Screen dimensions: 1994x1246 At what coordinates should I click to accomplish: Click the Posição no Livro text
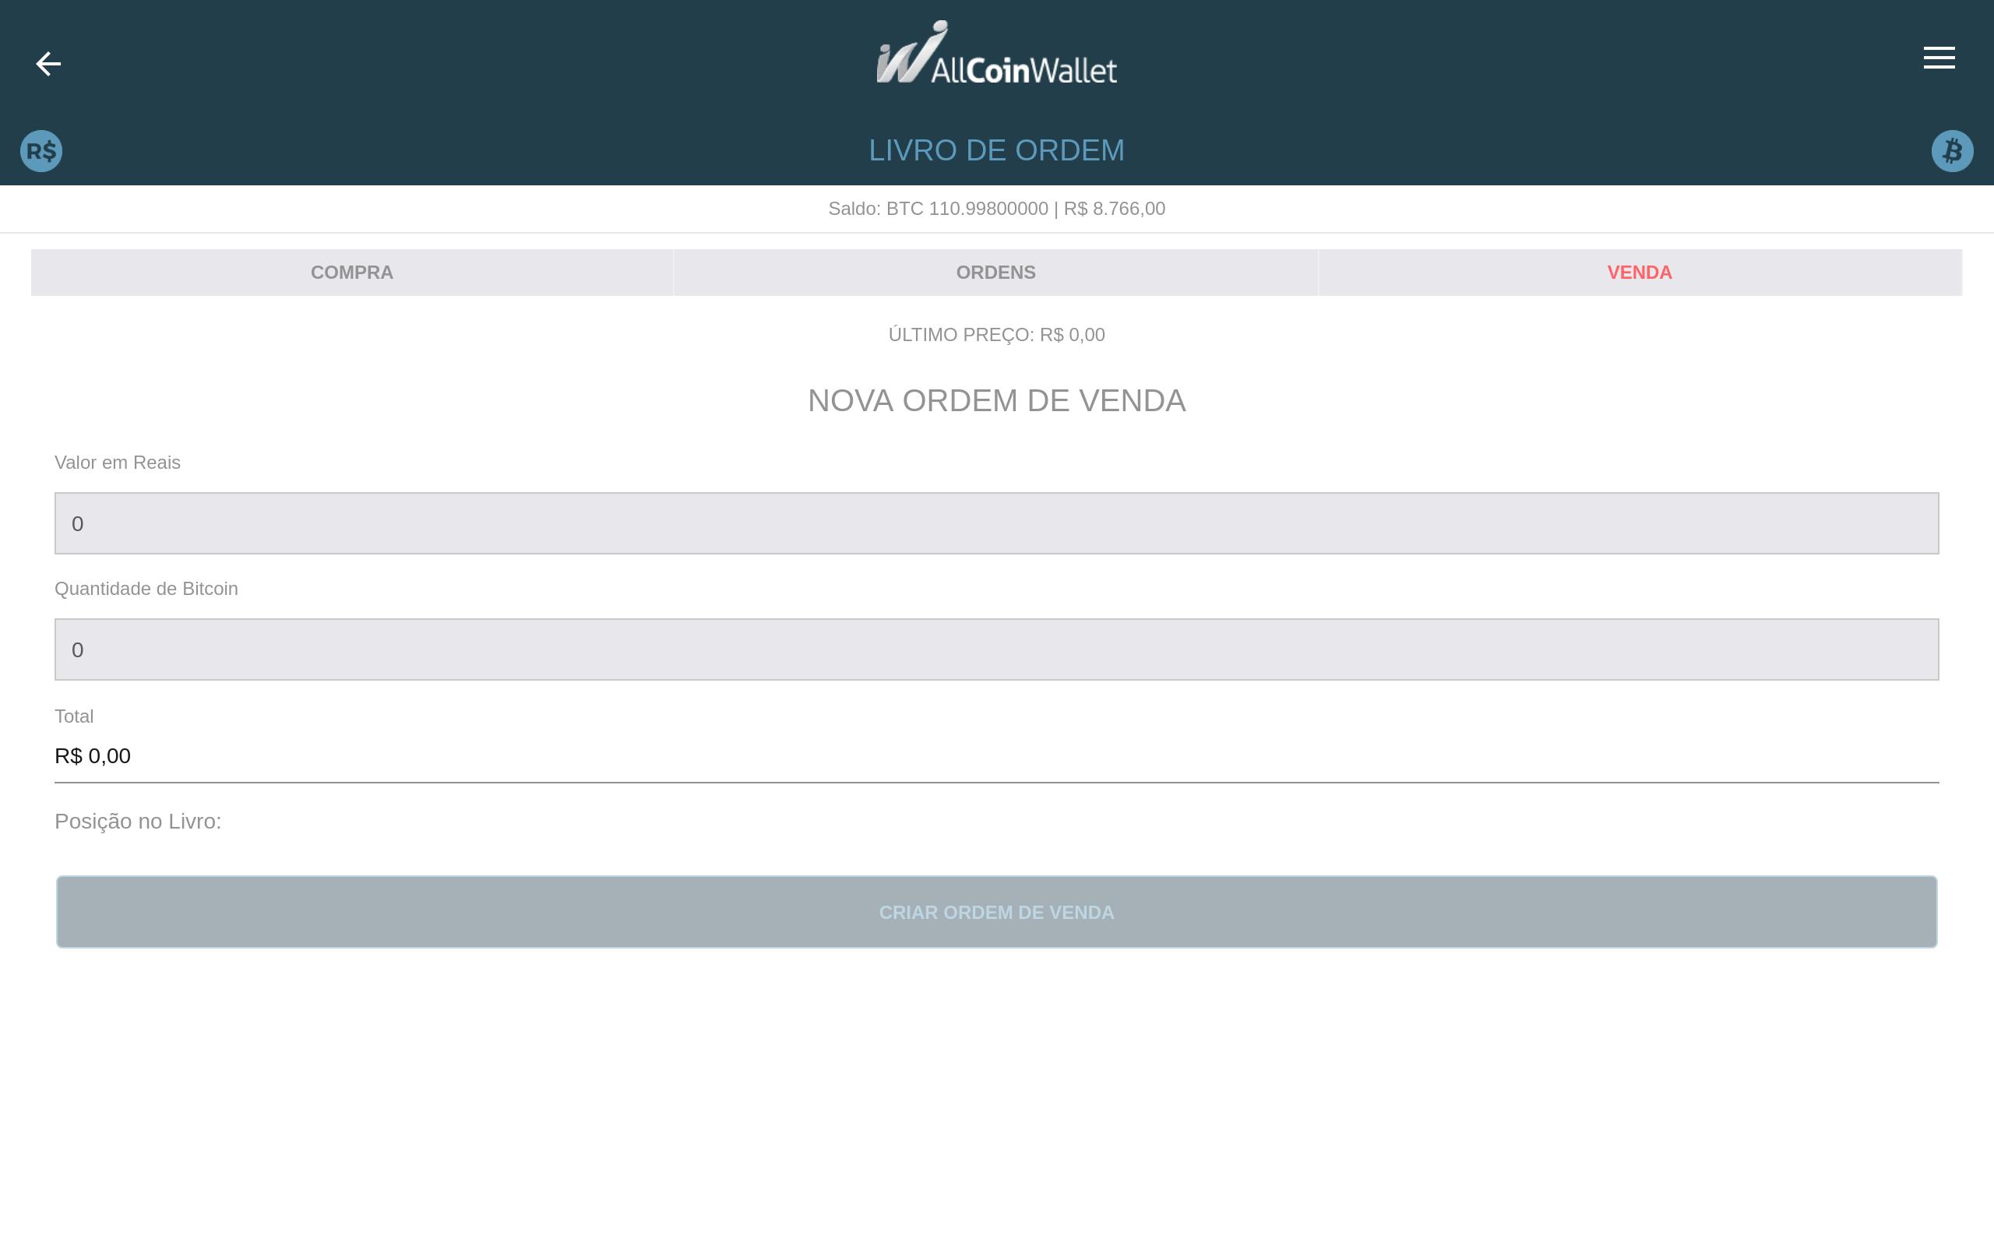tap(139, 822)
